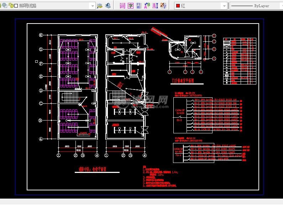Click the make object's layer current icon
The image size is (283, 205).
pos(99,6)
